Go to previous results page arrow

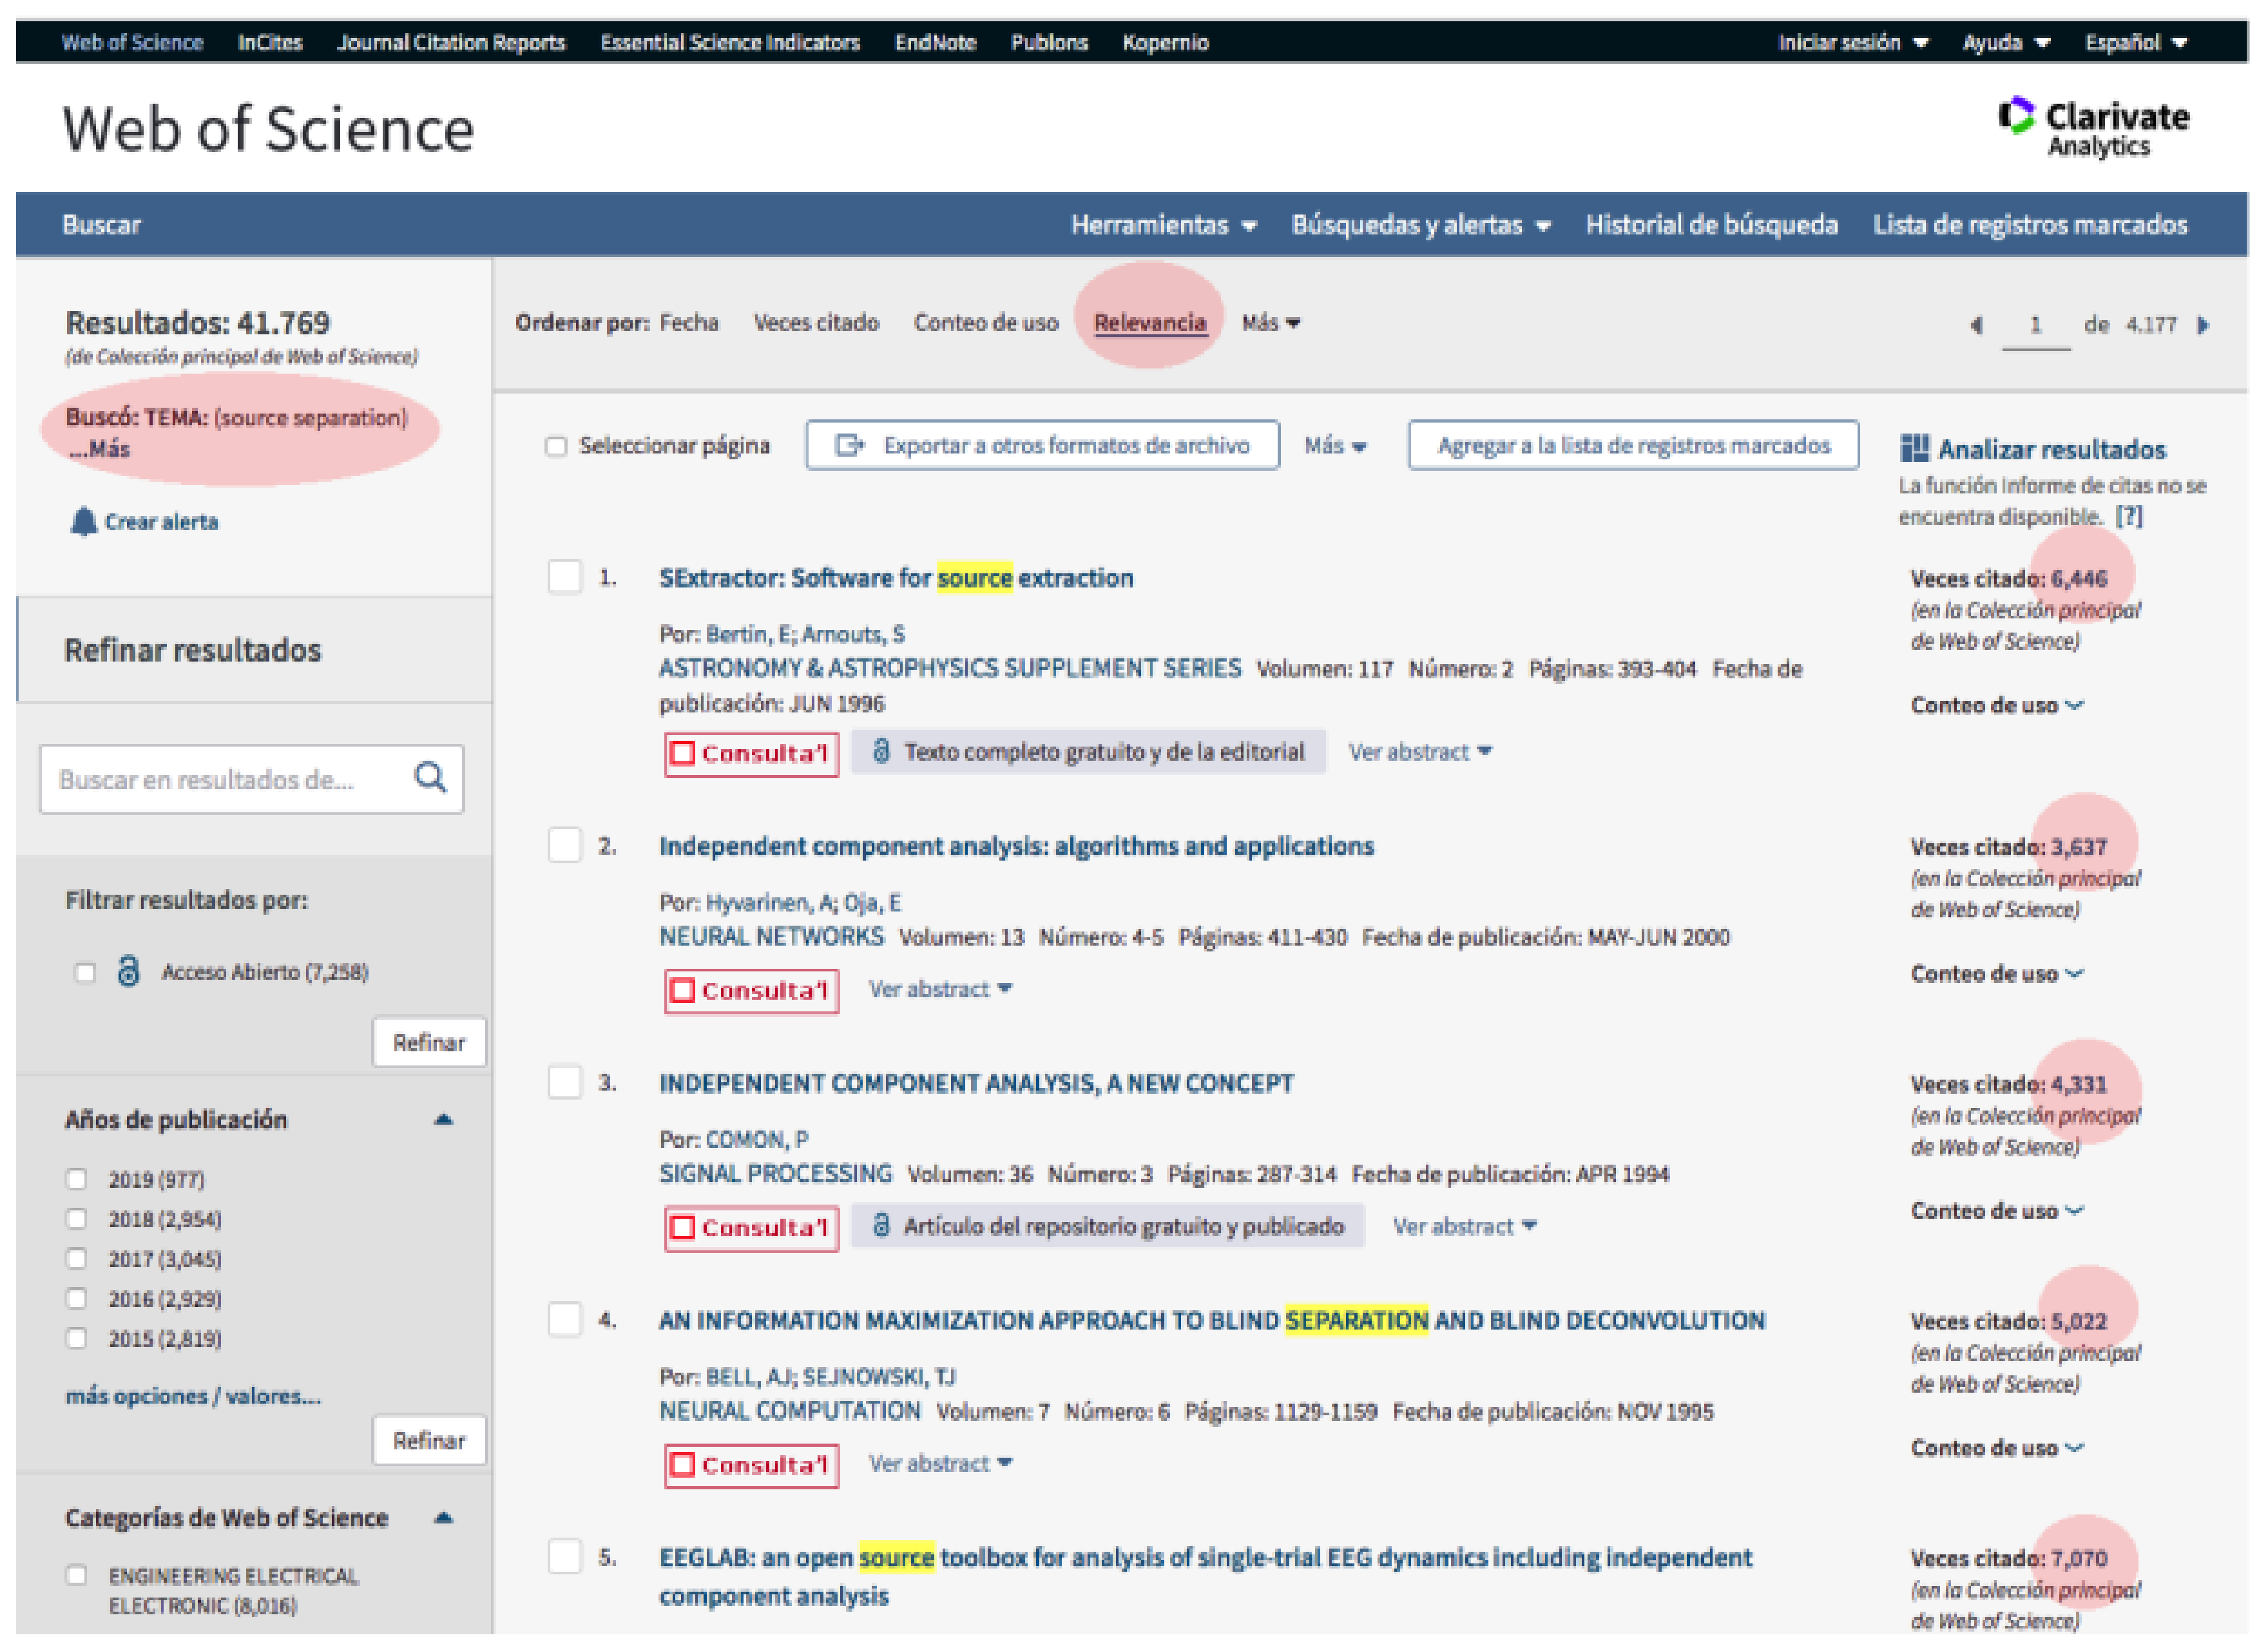coord(1976,325)
